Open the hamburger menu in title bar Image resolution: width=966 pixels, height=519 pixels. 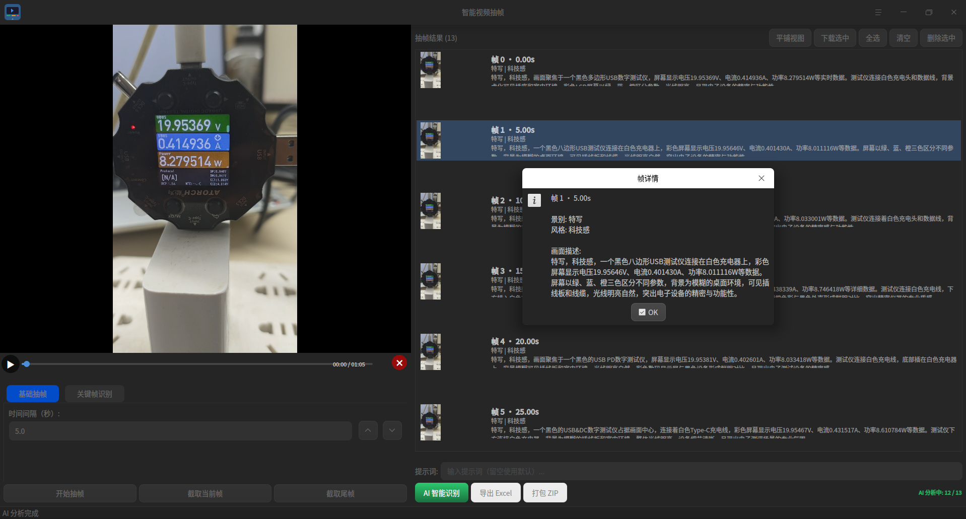point(878,12)
